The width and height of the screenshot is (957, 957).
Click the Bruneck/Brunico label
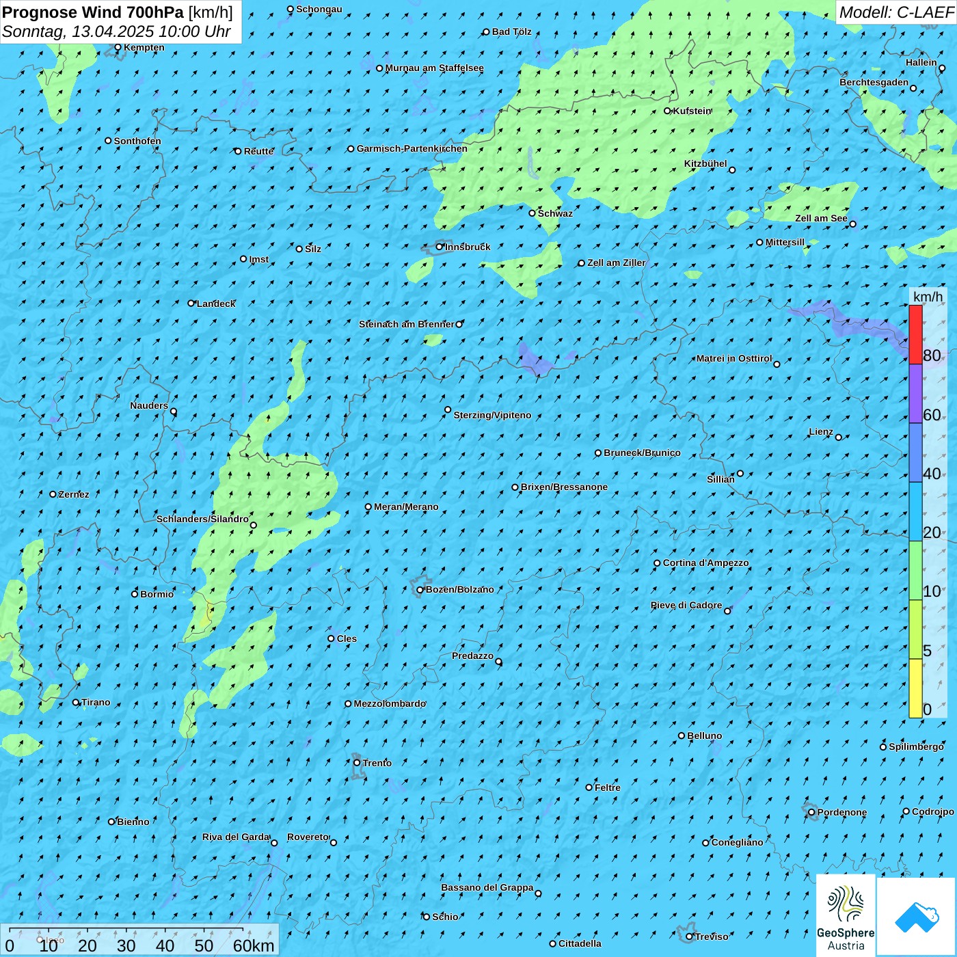[x=642, y=453]
